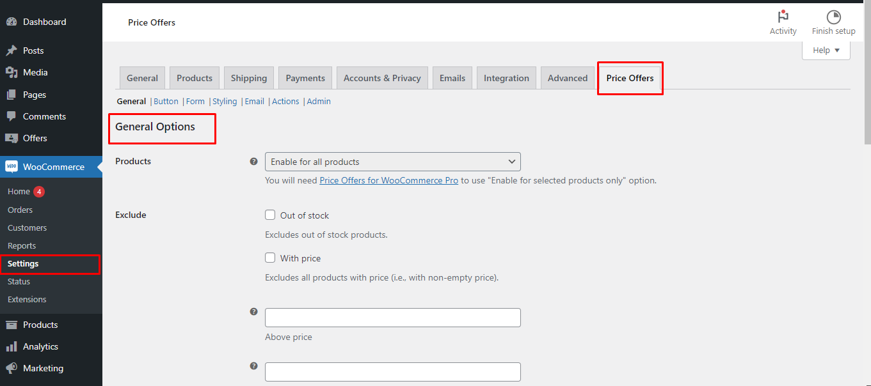Click the page vertical scrollbar
Viewport: 871px width, 386px height.
click(867, 72)
